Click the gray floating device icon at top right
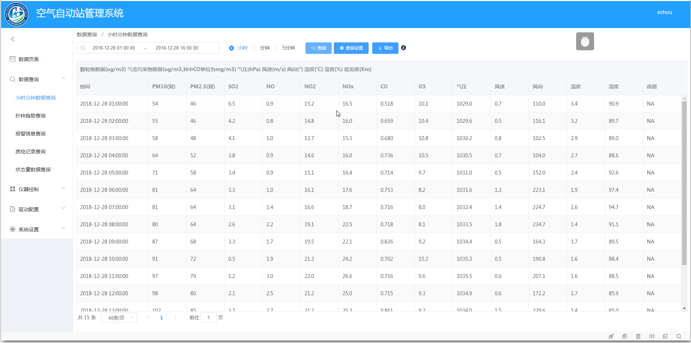This screenshot has height=343, width=691. click(585, 41)
